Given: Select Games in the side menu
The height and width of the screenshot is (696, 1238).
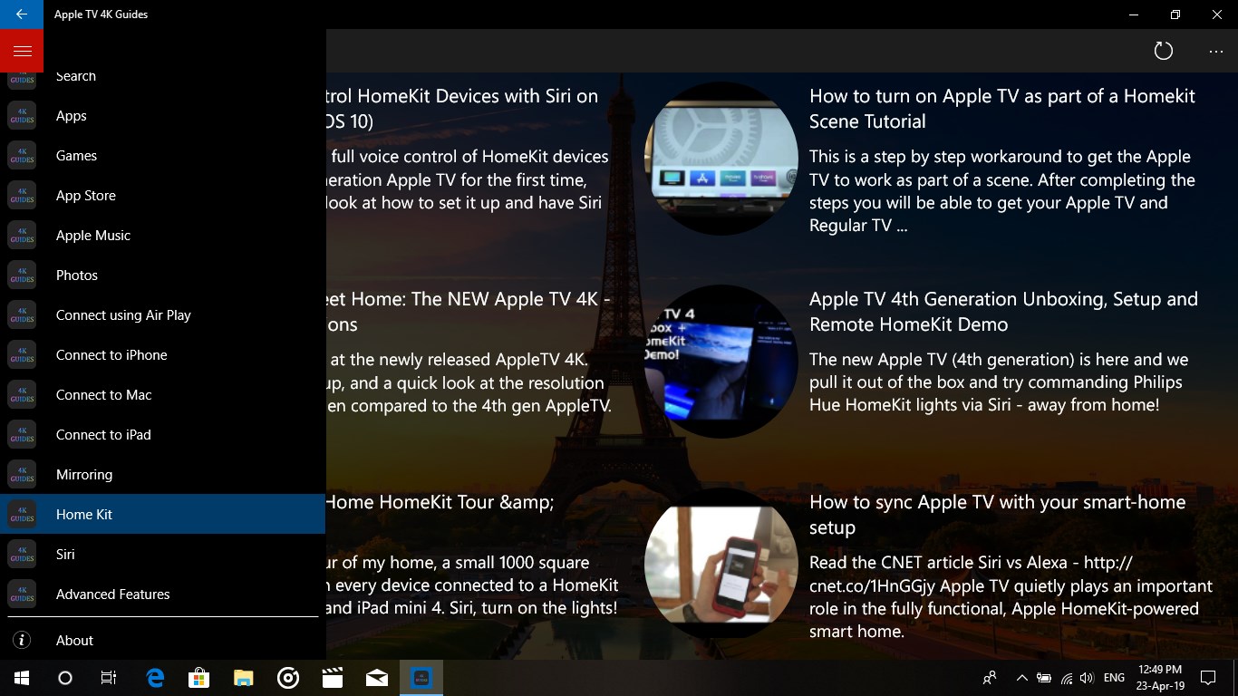Looking at the screenshot, I should [163, 156].
